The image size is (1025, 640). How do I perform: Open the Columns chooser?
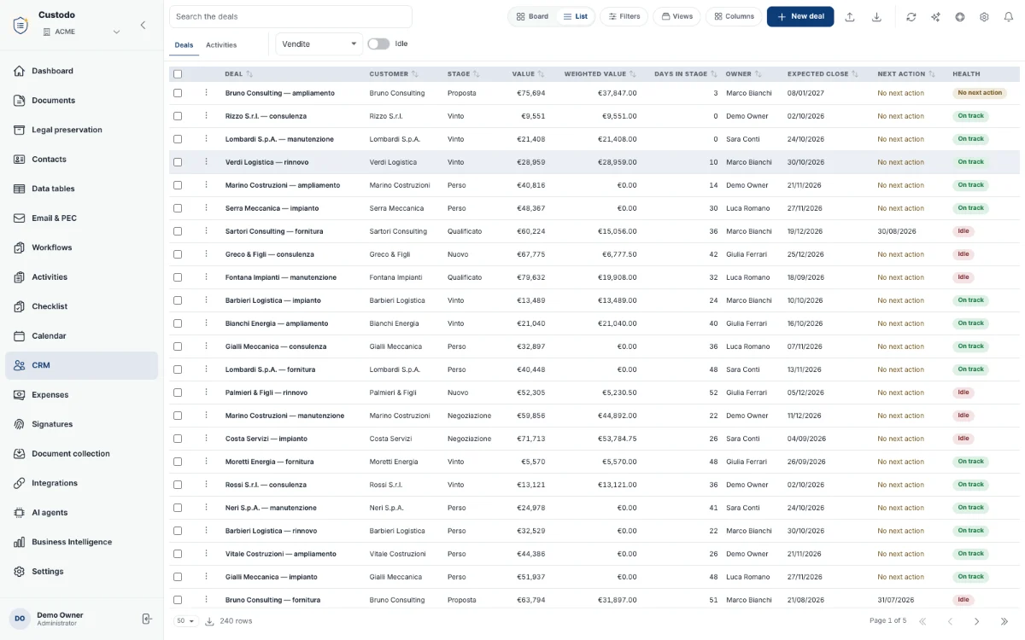734,16
